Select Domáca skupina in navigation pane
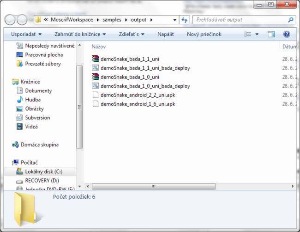The width and height of the screenshot is (300, 232). pos(35,144)
